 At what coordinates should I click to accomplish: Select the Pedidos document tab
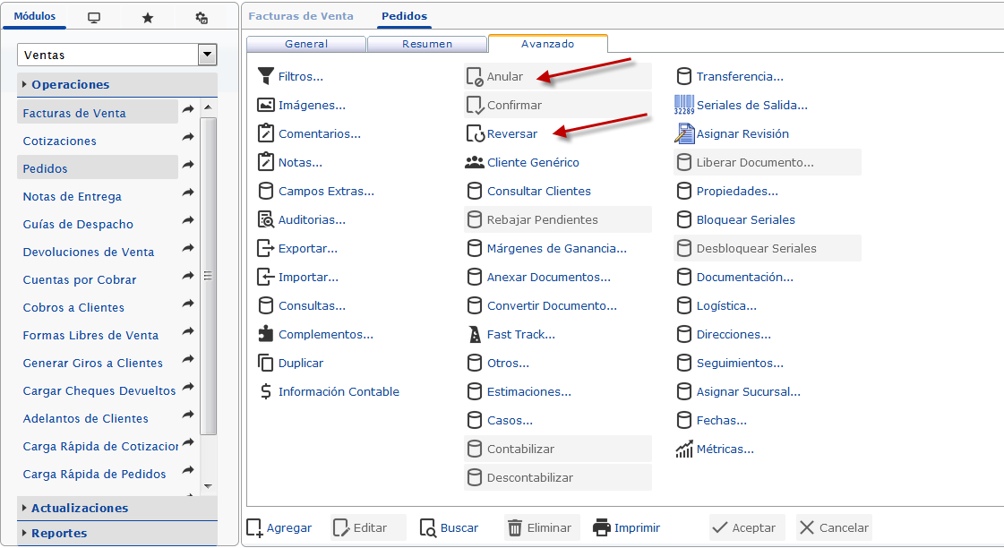tap(404, 16)
